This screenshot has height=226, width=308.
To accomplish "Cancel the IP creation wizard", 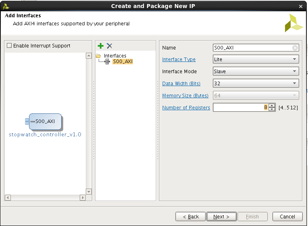I will click(x=287, y=217).
